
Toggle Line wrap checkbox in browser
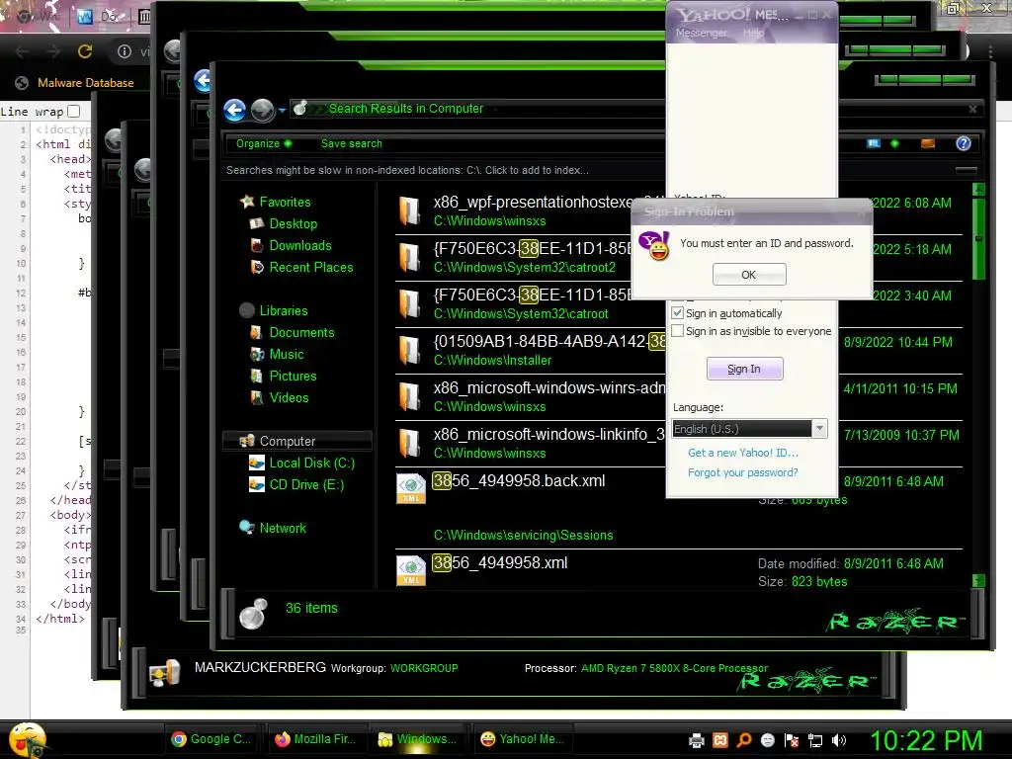(74, 111)
